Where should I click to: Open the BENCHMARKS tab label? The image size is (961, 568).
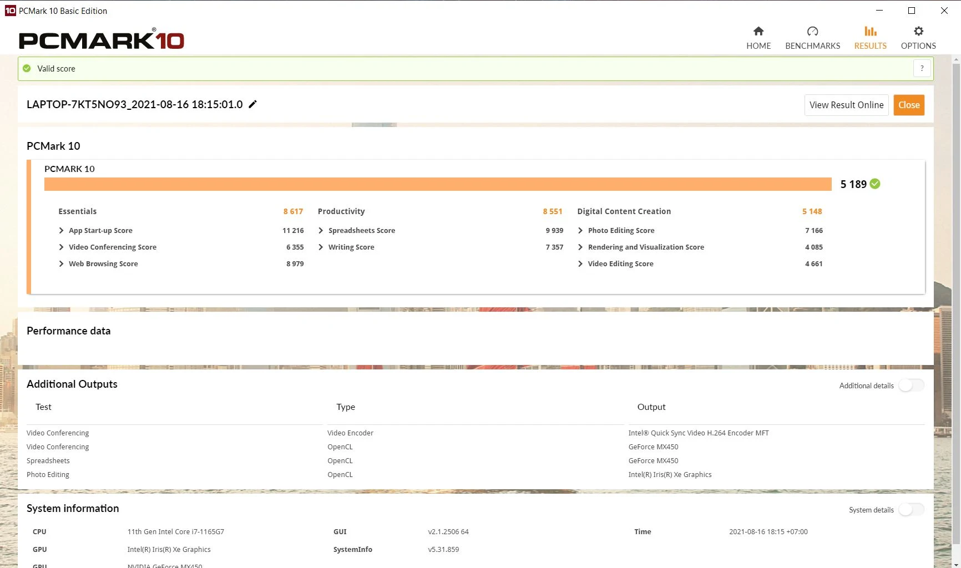tap(812, 46)
